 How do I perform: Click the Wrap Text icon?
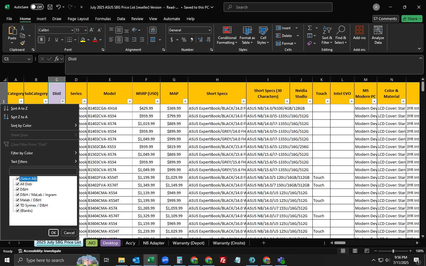(153, 30)
